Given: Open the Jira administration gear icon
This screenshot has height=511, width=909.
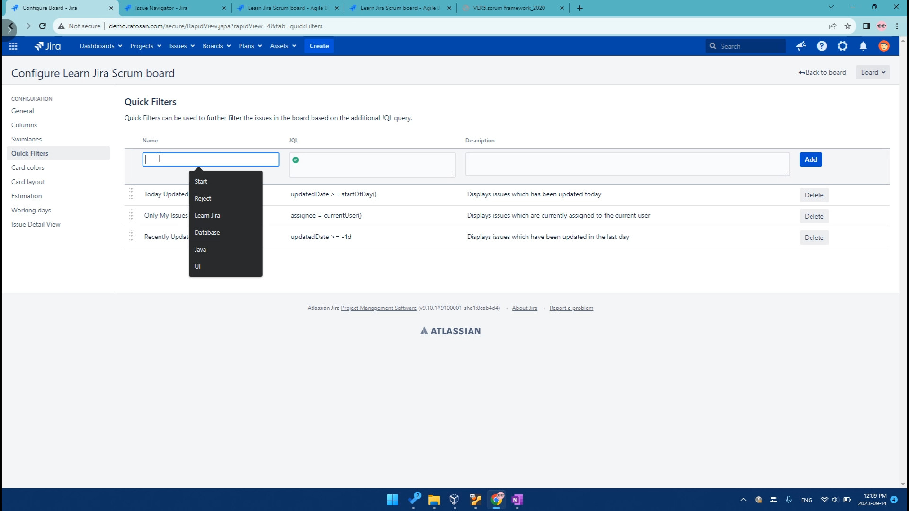Looking at the screenshot, I should pos(843,46).
